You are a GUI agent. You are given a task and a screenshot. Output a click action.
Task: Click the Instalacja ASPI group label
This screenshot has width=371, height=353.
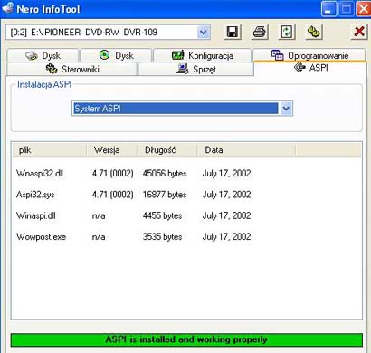(x=44, y=84)
